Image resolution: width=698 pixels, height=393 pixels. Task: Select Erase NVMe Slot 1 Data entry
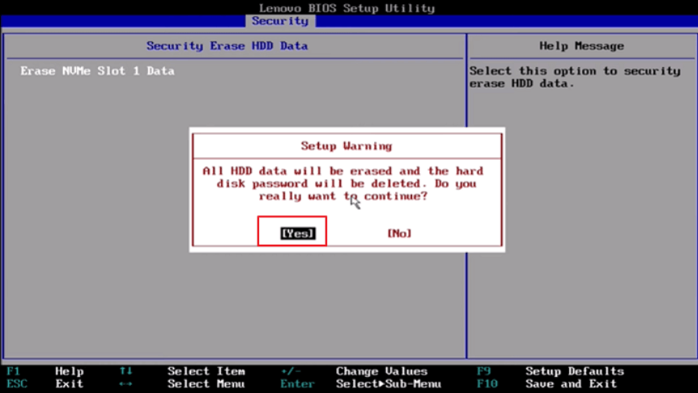tap(97, 71)
